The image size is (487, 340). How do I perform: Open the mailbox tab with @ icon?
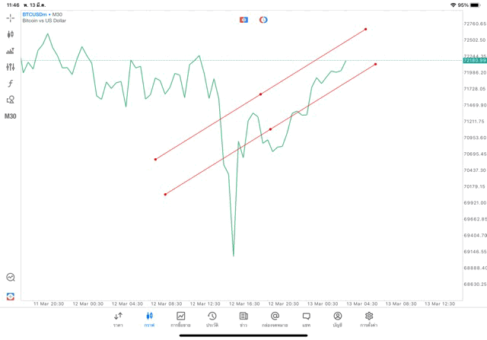point(275,319)
